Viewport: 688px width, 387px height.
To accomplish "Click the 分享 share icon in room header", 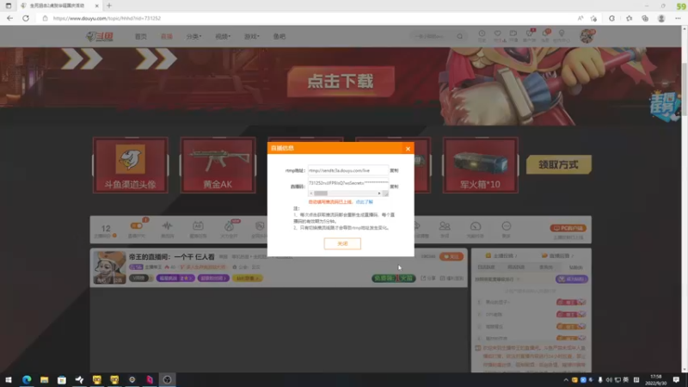I will tap(428, 278).
